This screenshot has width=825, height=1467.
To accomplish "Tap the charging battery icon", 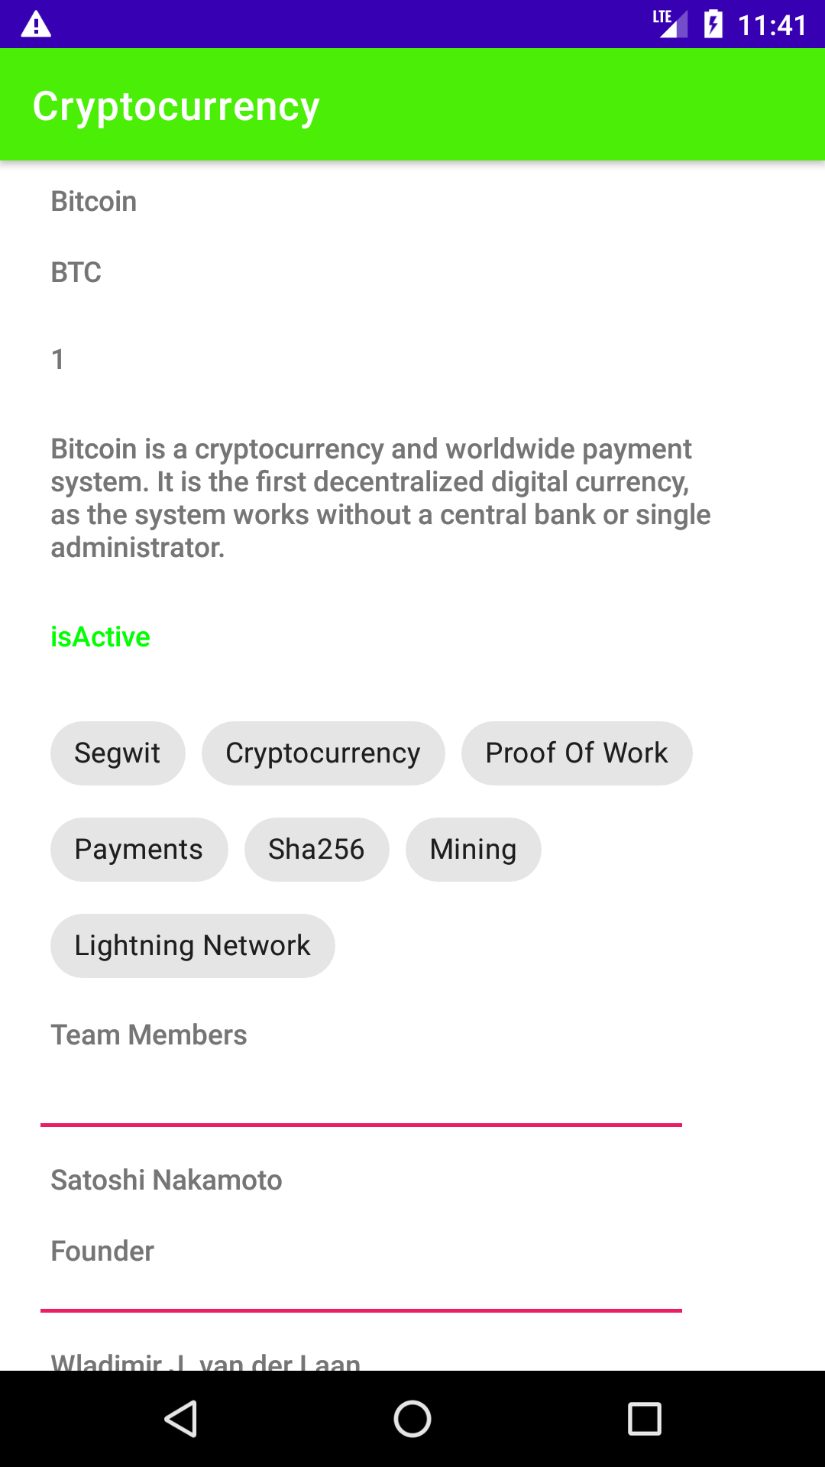I will pos(713,24).
